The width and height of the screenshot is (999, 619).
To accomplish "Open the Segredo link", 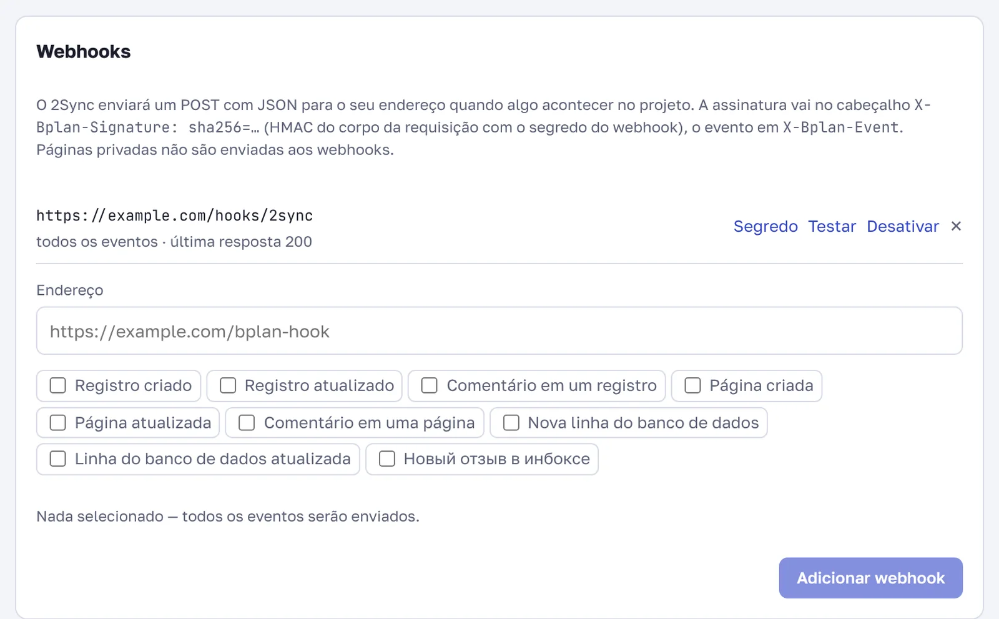I will pyautogui.click(x=765, y=226).
